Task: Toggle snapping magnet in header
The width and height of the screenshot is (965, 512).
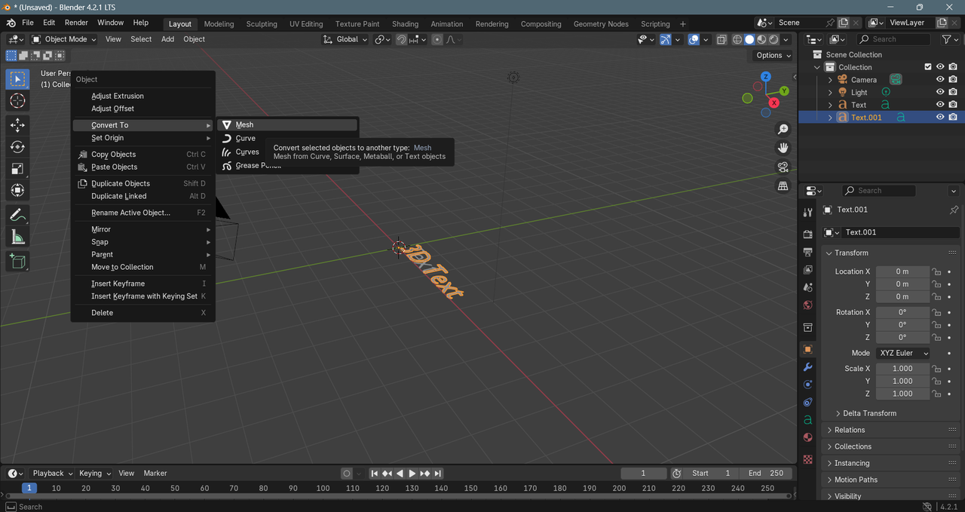Action: pyautogui.click(x=403, y=39)
